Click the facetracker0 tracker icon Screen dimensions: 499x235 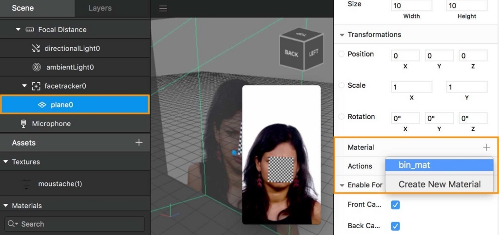[x=36, y=86]
